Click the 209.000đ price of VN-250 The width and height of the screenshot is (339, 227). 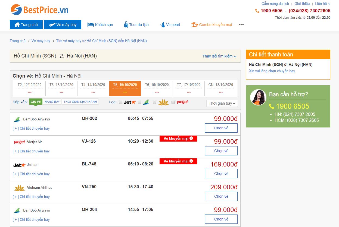click(224, 187)
